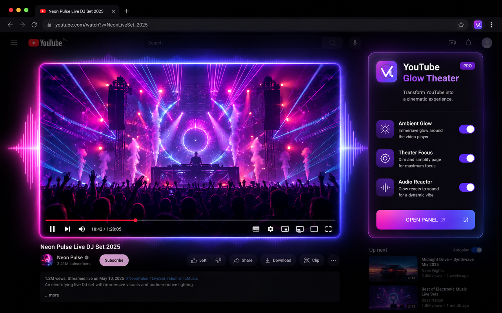Toggle the Ambient Glow switch
The image size is (502, 313).
coord(467,129)
